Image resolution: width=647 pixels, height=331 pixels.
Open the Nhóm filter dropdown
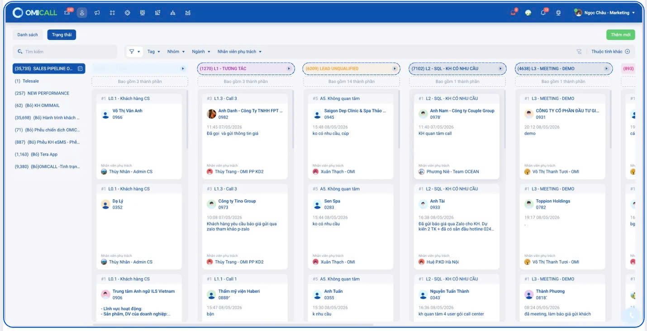pyautogui.click(x=176, y=52)
